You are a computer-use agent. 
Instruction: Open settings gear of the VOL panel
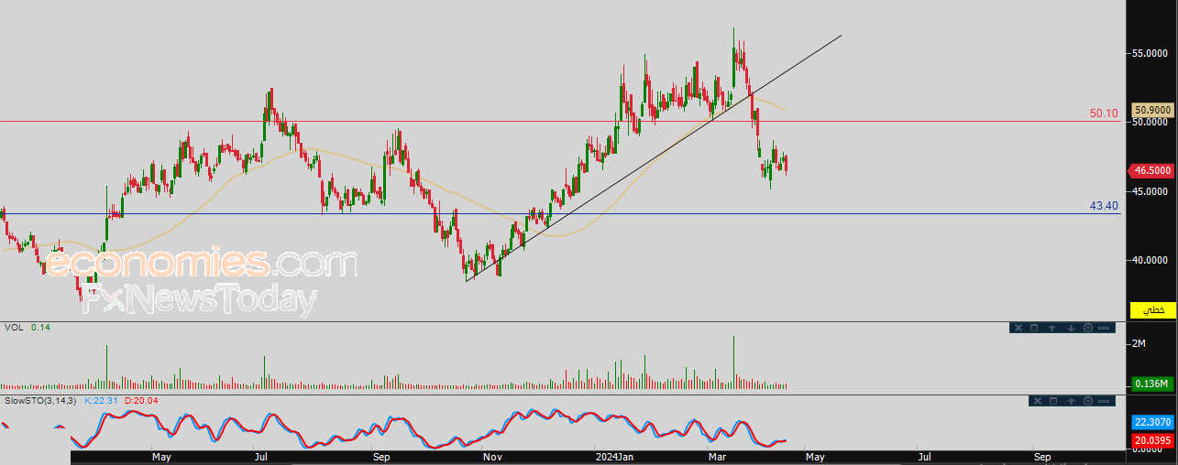pos(1088,328)
